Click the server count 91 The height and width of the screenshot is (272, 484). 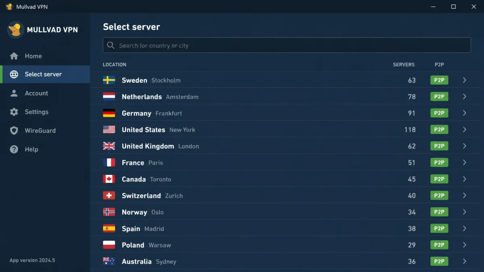pos(411,113)
